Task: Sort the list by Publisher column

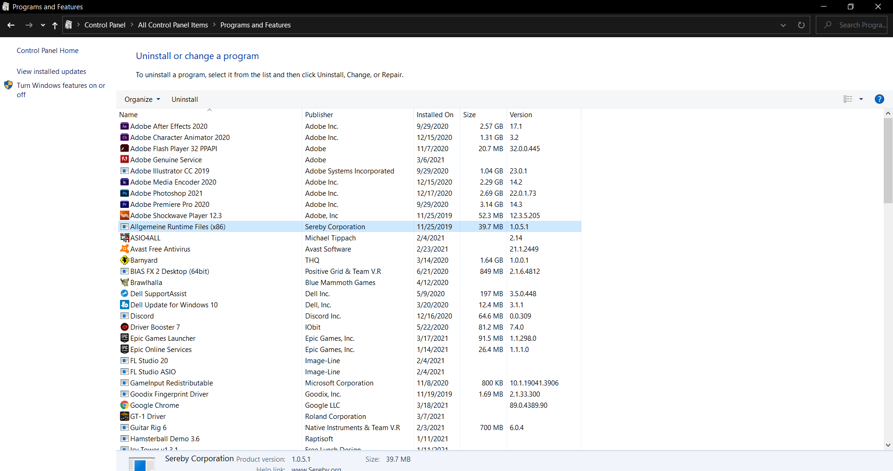Action: click(x=358, y=114)
